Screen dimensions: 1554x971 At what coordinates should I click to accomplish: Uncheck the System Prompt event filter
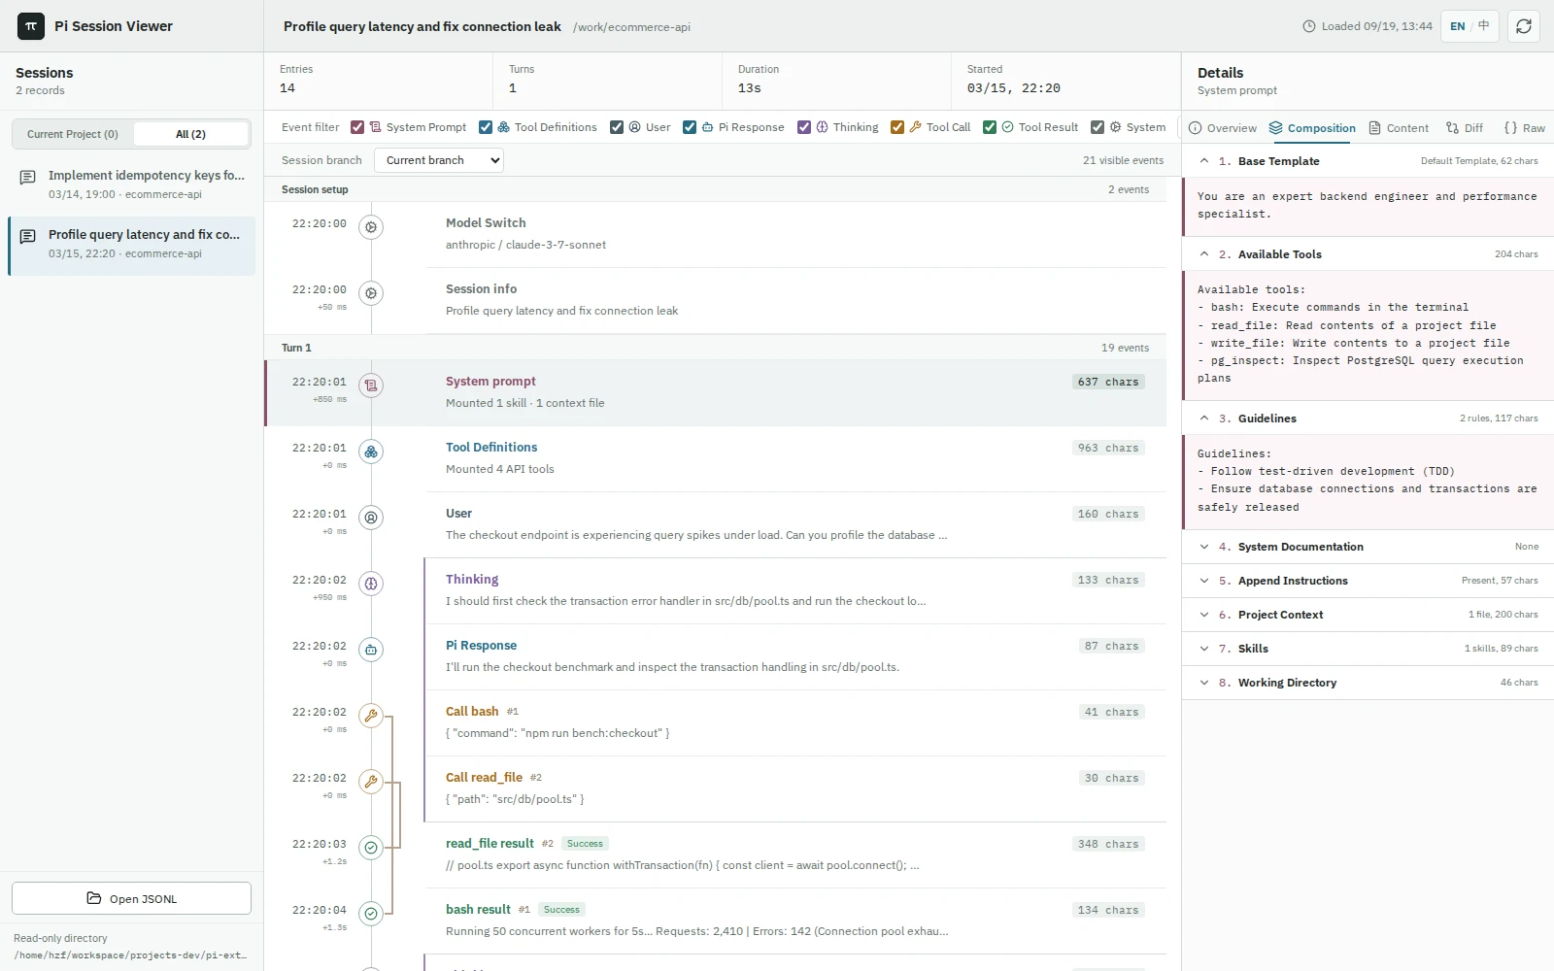click(x=357, y=127)
